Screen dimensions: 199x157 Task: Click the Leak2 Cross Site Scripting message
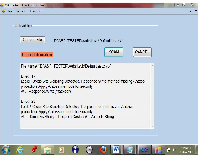coord(76,109)
